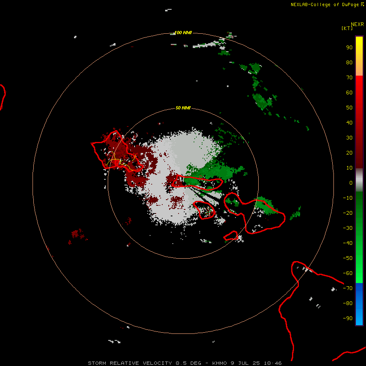Image resolution: width=366 pixels, height=366 pixels.
Task: Click the 100 NMI range ring label
Action: 183,33
